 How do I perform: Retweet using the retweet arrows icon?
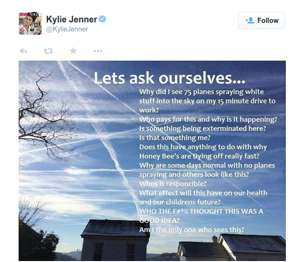(48, 51)
